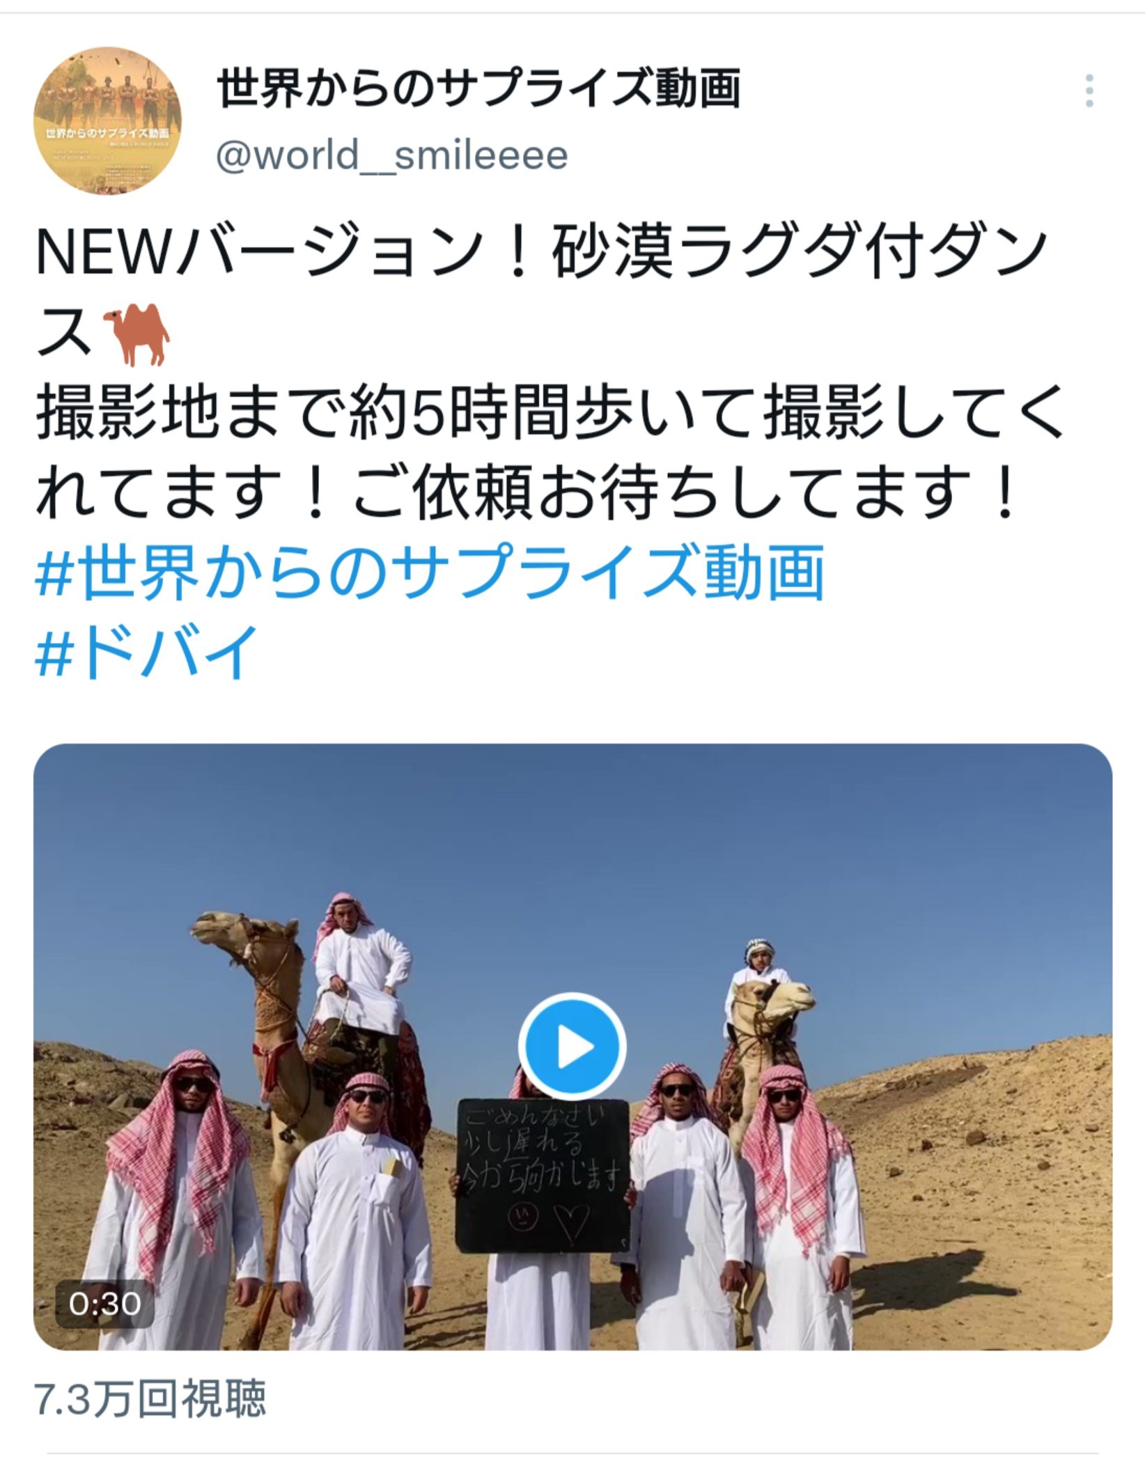Viewport: 1145px width, 1473px height.
Task: Play the video with the blue play button
Action: click(572, 1047)
